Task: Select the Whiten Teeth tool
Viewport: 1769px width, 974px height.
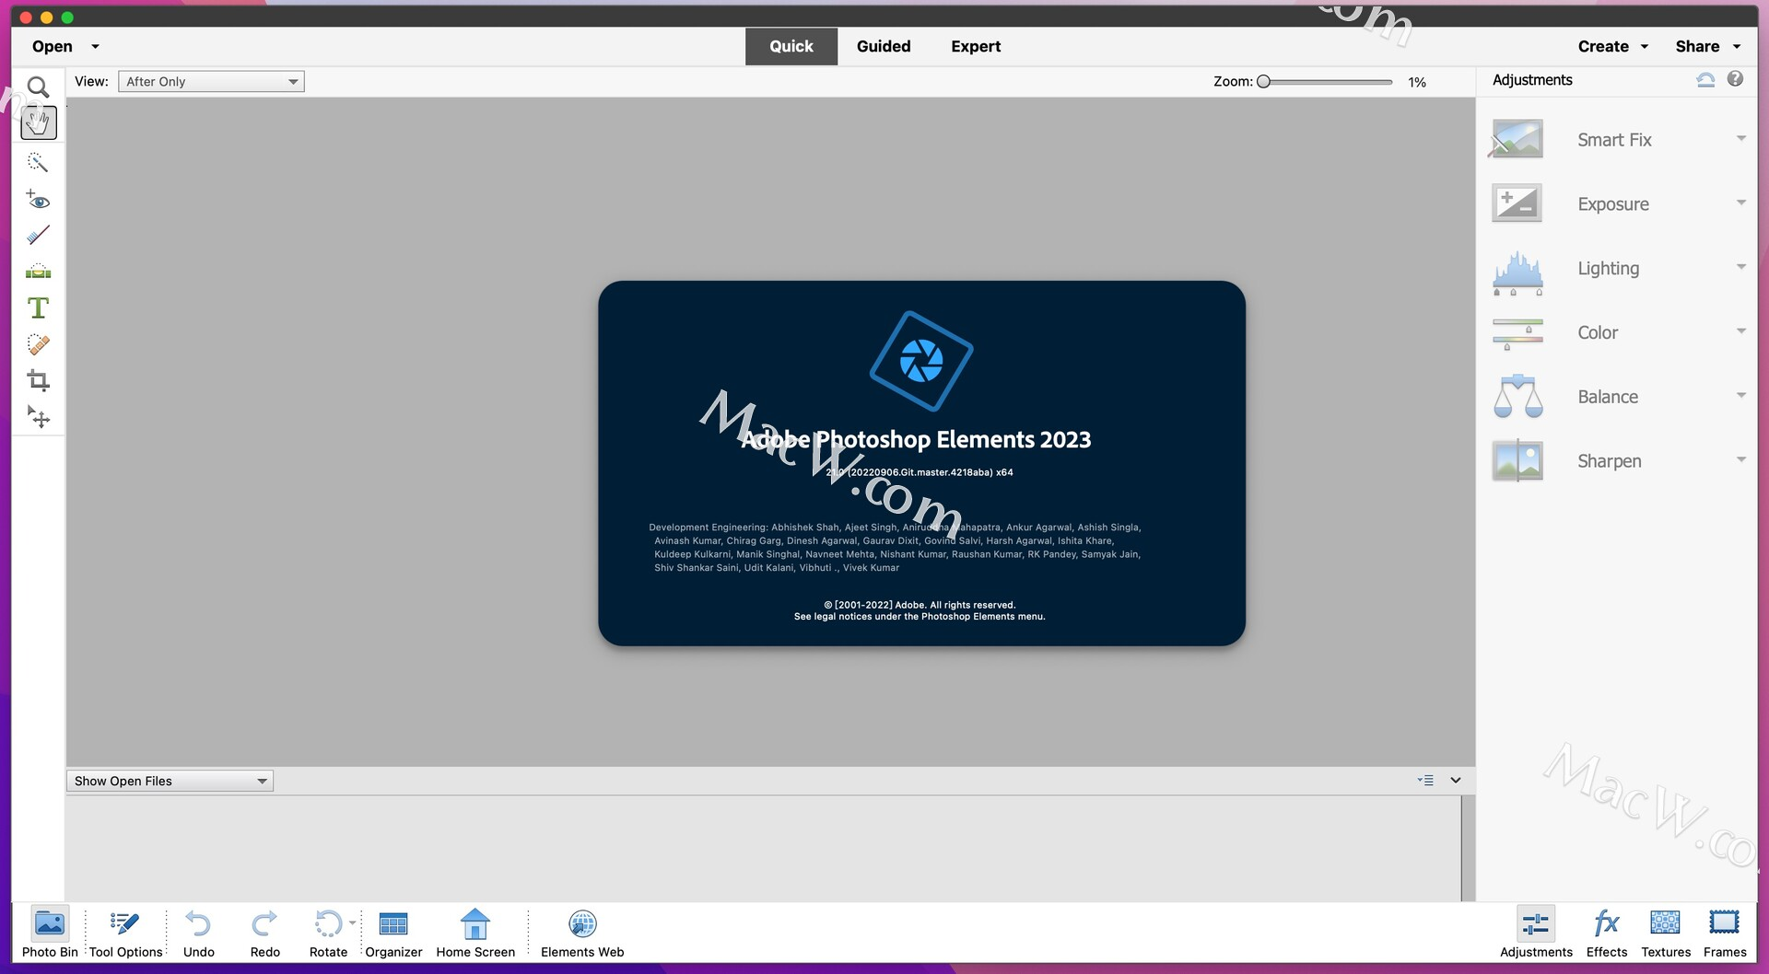Action: pyautogui.click(x=38, y=236)
